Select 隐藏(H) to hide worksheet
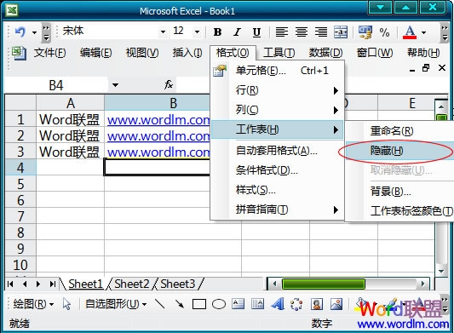This screenshot has width=454, height=333. [x=399, y=151]
